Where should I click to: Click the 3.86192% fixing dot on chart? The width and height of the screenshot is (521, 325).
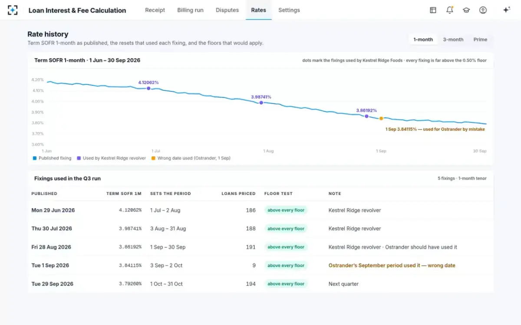pyautogui.click(x=366, y=116)
